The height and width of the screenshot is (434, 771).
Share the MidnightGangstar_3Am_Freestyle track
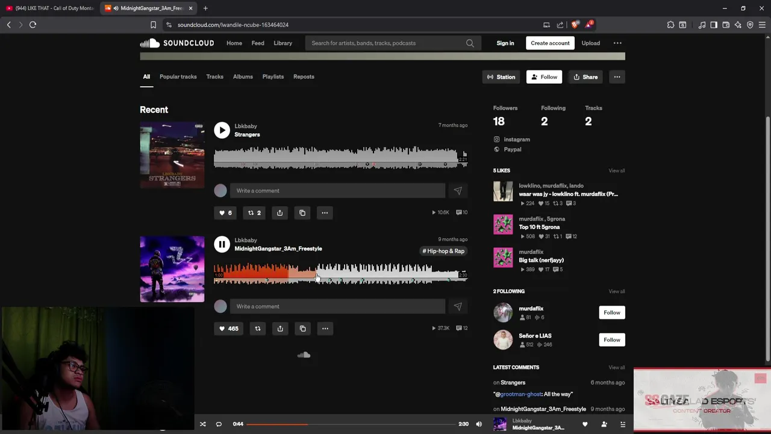point(280,329)
